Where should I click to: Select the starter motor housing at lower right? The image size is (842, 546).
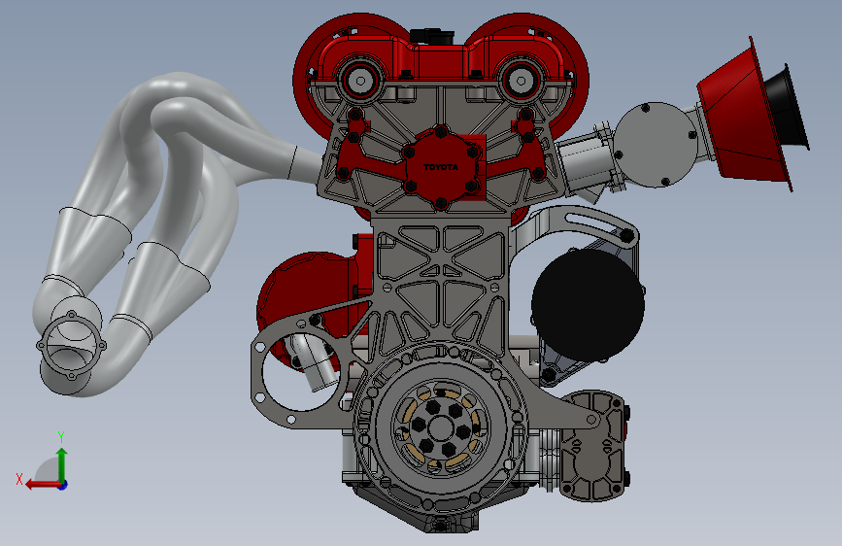(592, 446)
